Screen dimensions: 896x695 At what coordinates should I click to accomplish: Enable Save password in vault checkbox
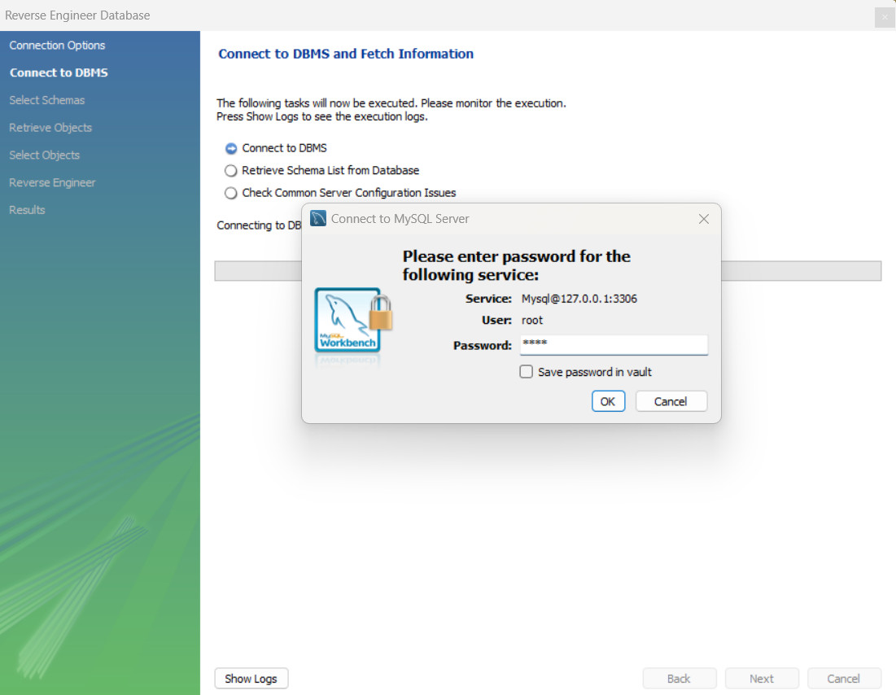pyautogui.click(x=526, y=371)
